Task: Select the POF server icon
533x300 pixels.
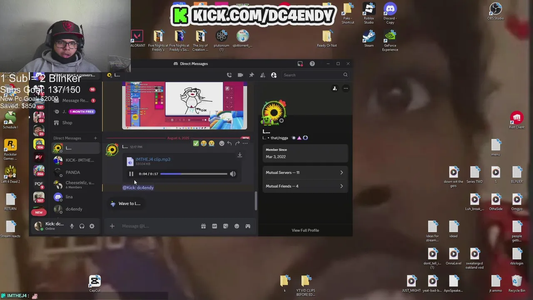Action: [39, 184]
